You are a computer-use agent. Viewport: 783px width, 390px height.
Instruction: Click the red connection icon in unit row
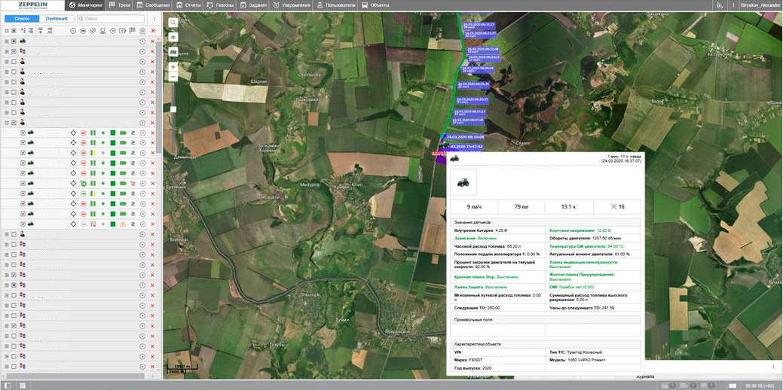tap(133, 184)
